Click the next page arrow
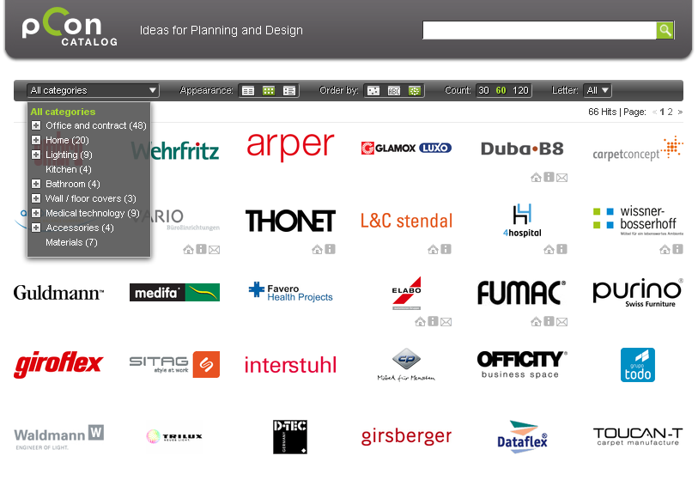 [680, 112]
